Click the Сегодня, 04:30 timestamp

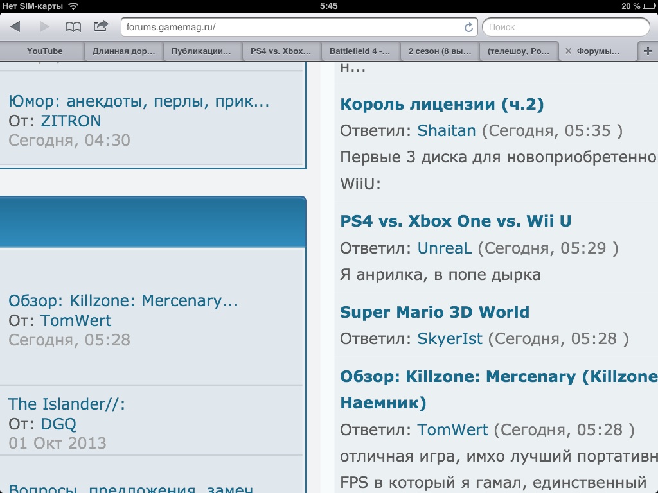coord(69,141)
